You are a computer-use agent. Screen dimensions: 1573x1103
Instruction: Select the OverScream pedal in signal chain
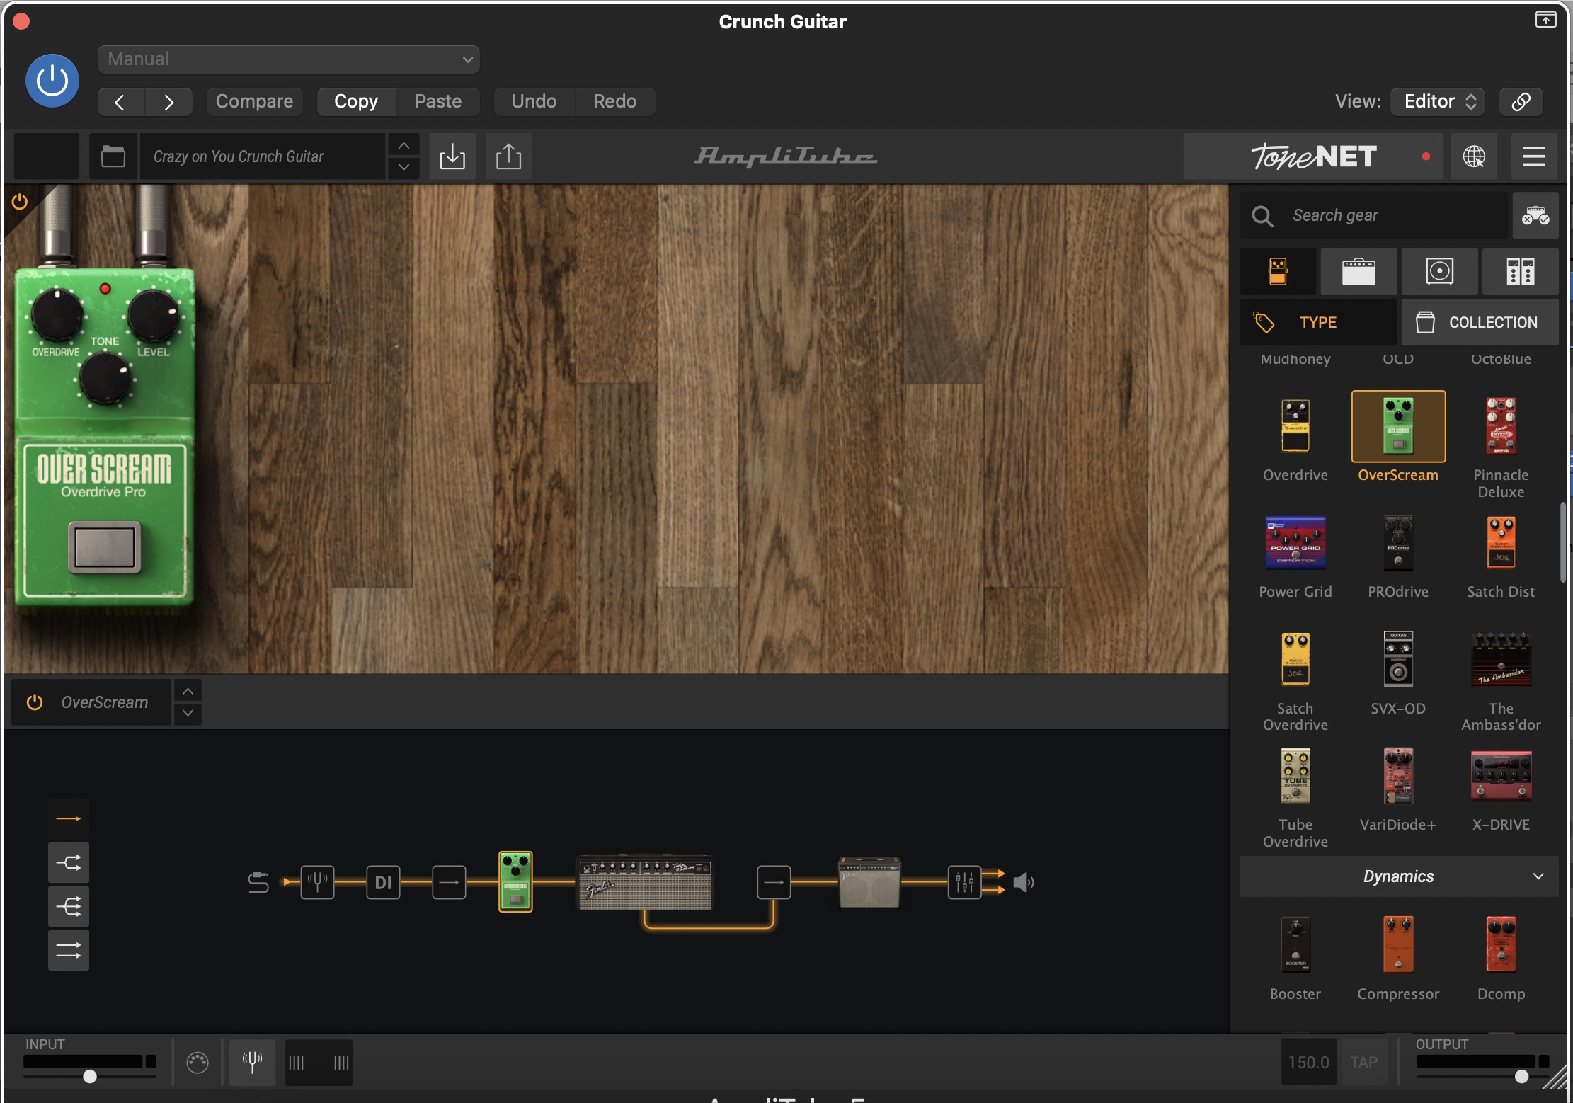[x=515, y=881]
